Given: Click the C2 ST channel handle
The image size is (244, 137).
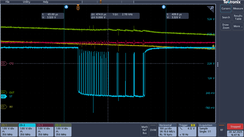Looking at the screenshot, I should 4,96.
